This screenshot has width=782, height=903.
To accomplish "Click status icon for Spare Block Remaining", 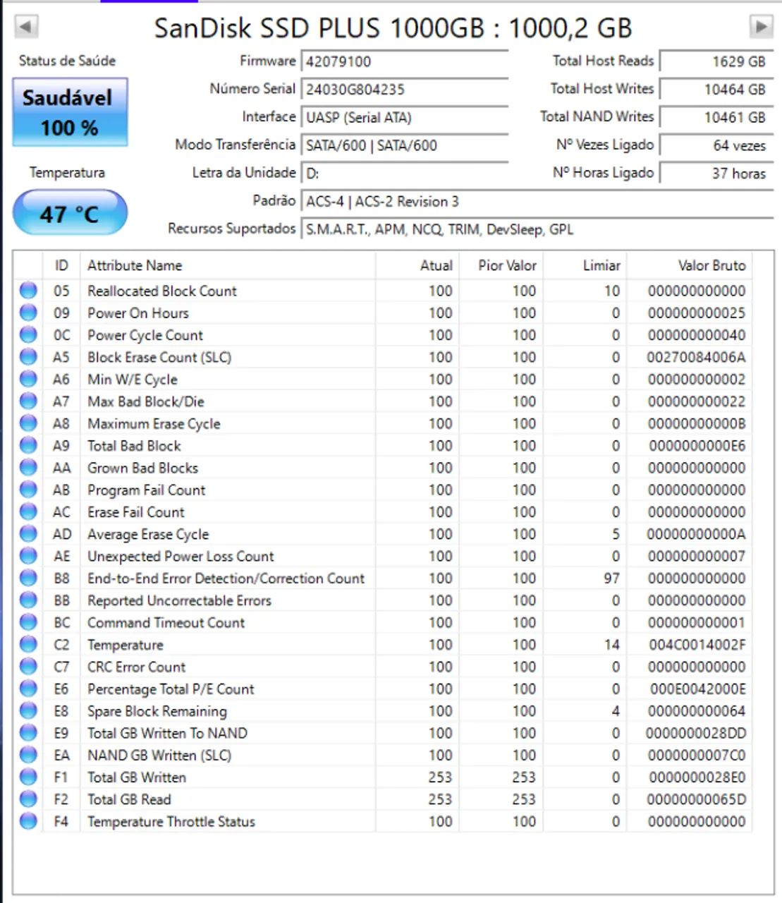I will [28, 710].
